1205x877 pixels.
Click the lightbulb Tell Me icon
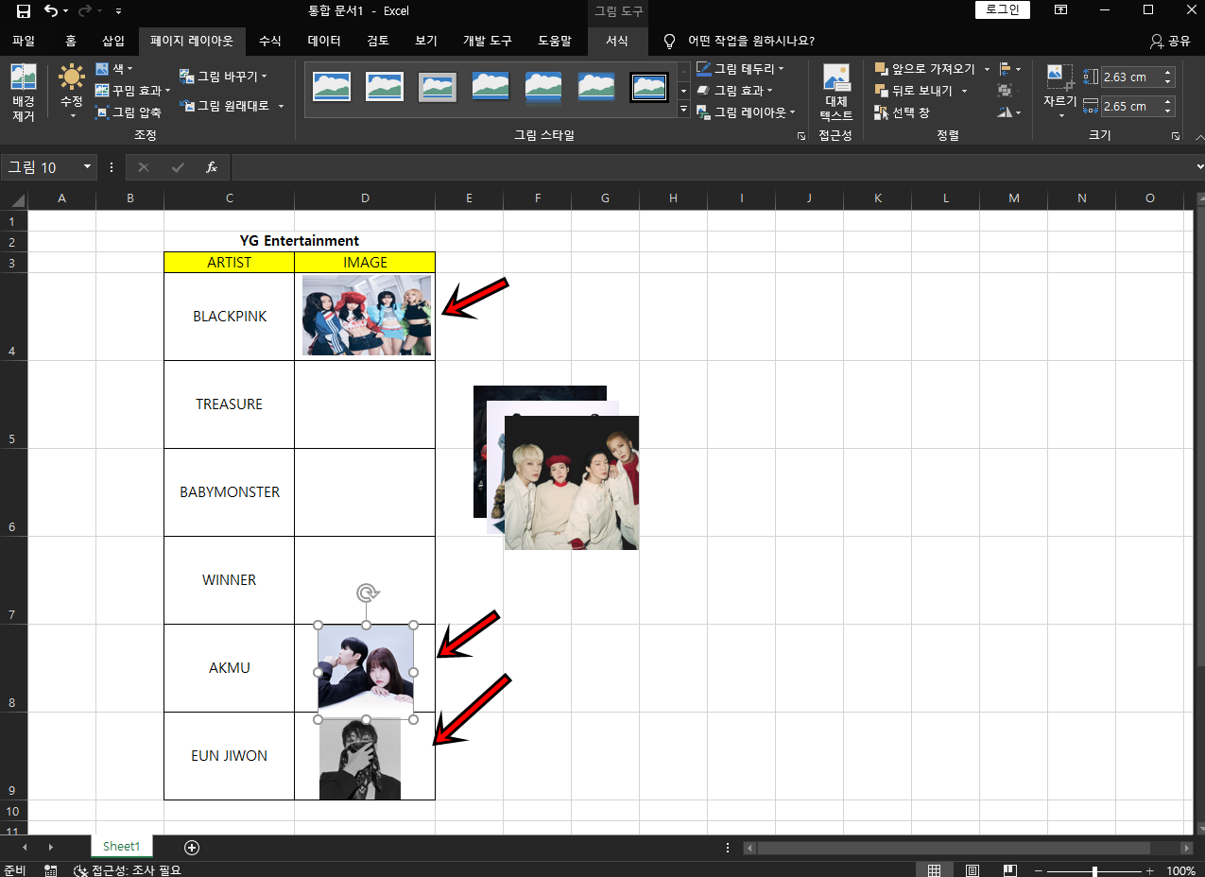(669, 42)
